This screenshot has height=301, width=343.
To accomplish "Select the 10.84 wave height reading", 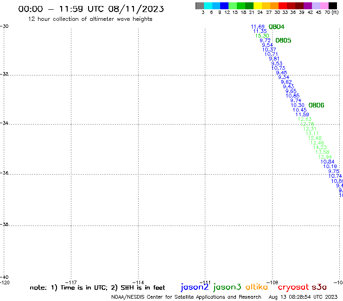I will pyautogui.click(x=327, y=162).
